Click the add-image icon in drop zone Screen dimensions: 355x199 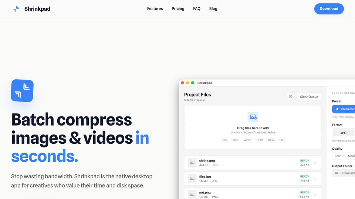pos(253,117)
